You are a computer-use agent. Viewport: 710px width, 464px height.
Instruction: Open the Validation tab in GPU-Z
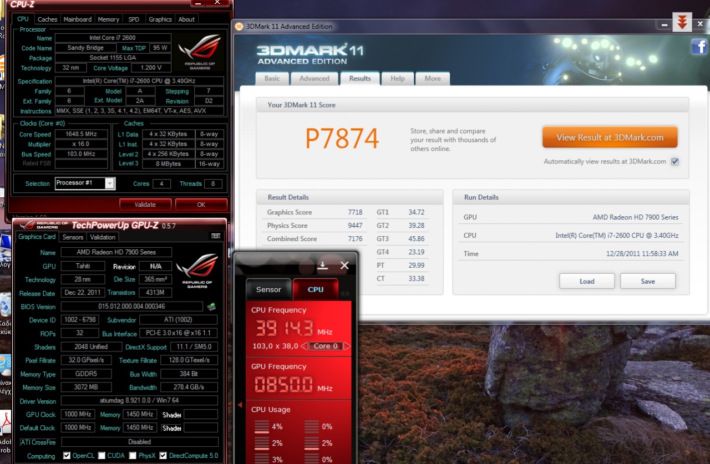103,237
